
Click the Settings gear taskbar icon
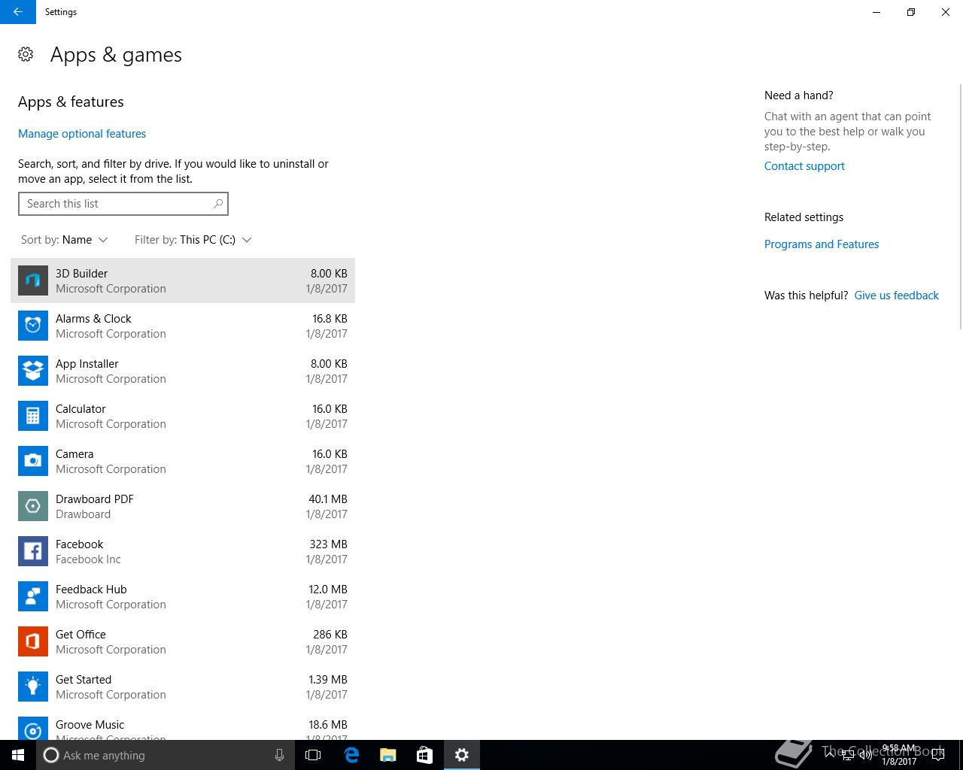[462, 755]
